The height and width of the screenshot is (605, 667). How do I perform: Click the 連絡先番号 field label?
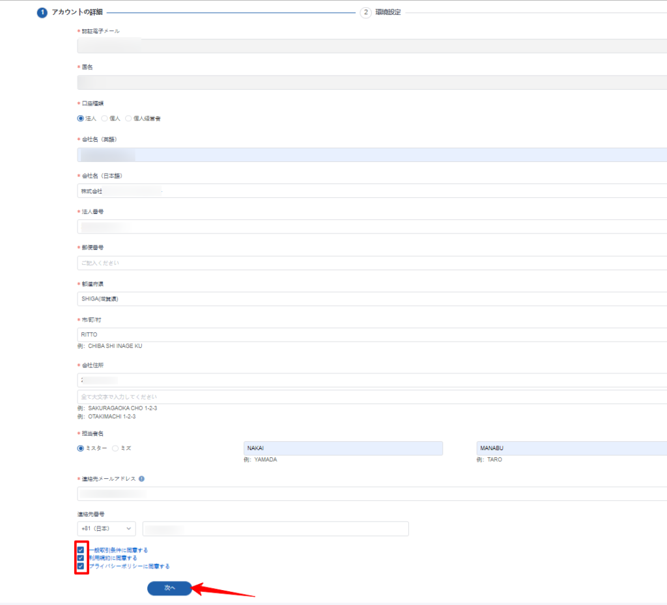(91, 514)
